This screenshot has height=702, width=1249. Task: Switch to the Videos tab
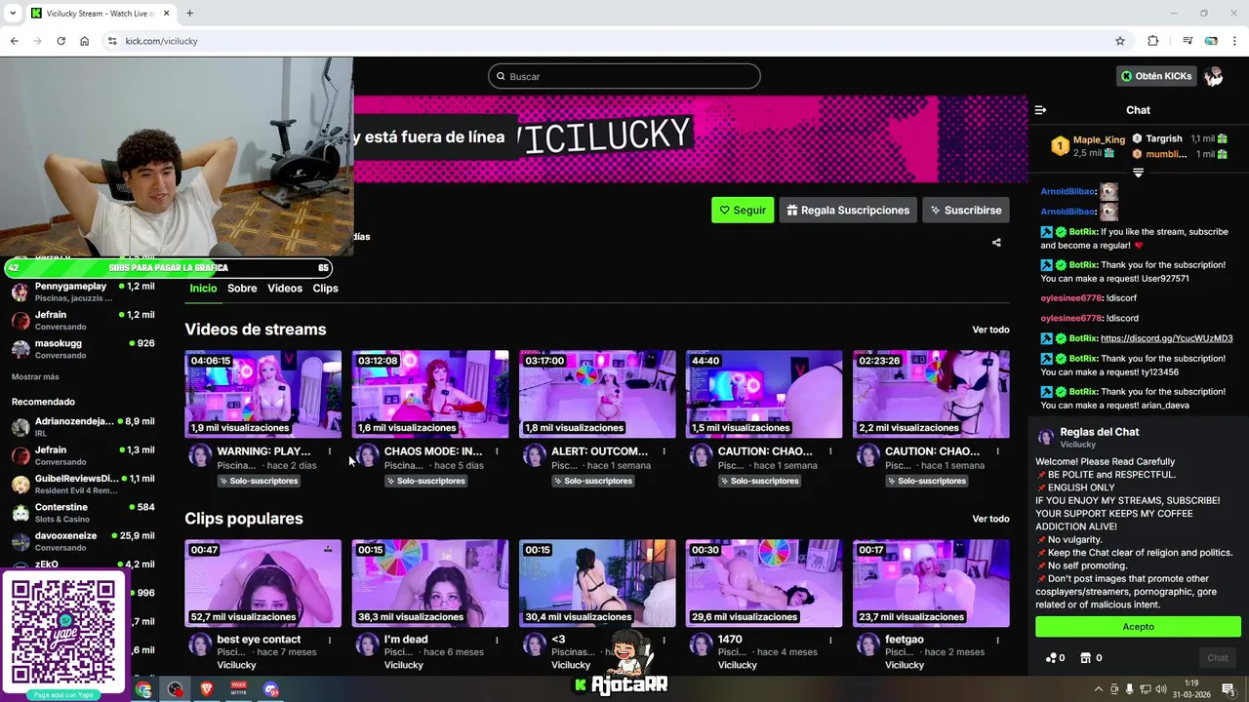click(285, 289)
